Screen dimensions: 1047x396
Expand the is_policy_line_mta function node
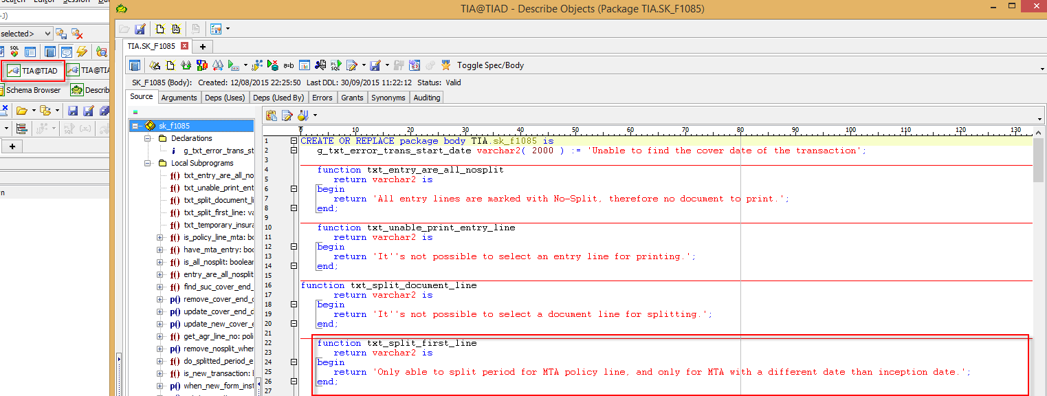[x=160, y=237]
